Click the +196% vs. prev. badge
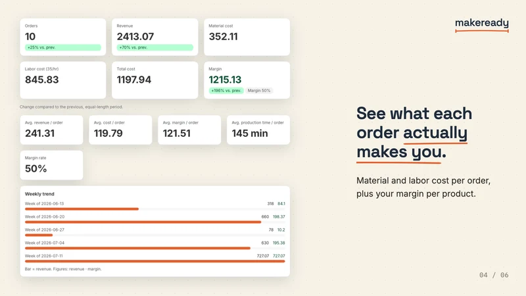The width and height of the screenshot is (526, 296). click(x=226, y=91)
